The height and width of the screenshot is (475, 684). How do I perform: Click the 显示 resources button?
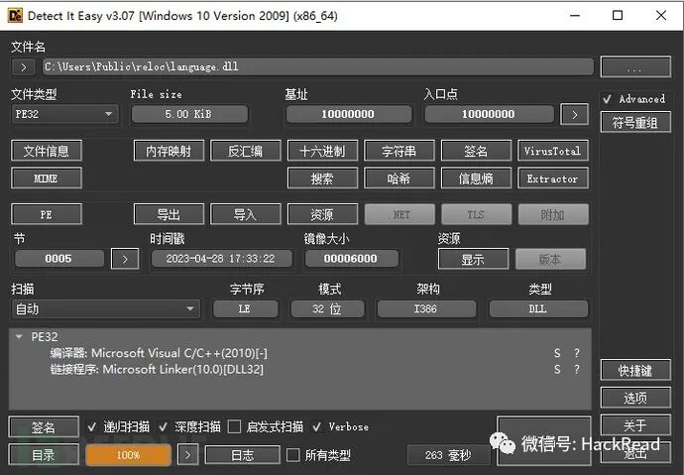473,260
